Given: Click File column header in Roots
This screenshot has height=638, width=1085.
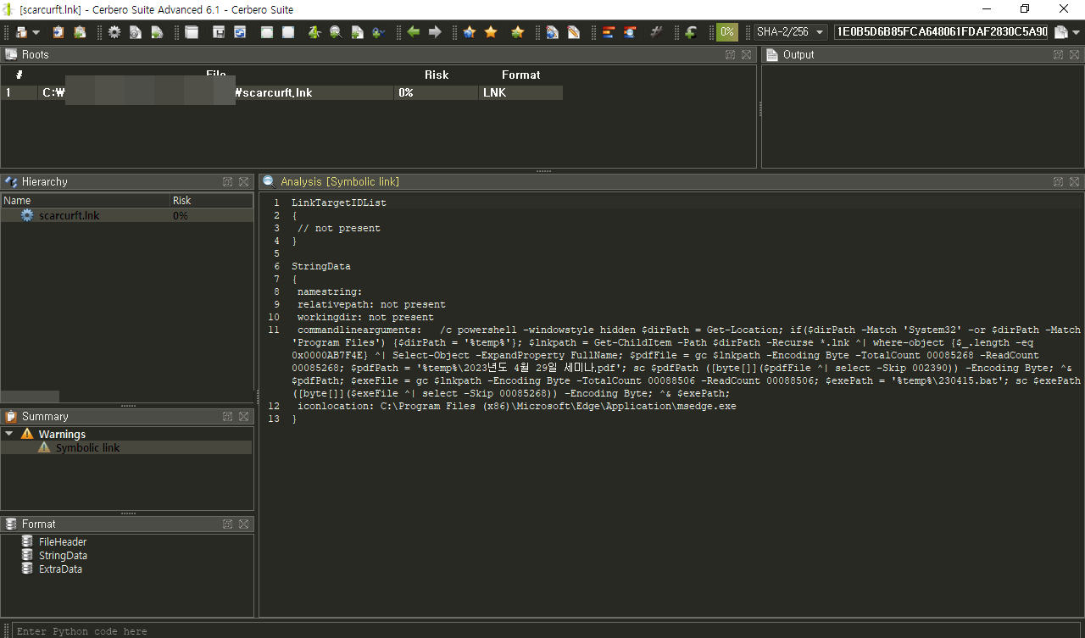Looking at the screenshot, I should click(216, 75).
